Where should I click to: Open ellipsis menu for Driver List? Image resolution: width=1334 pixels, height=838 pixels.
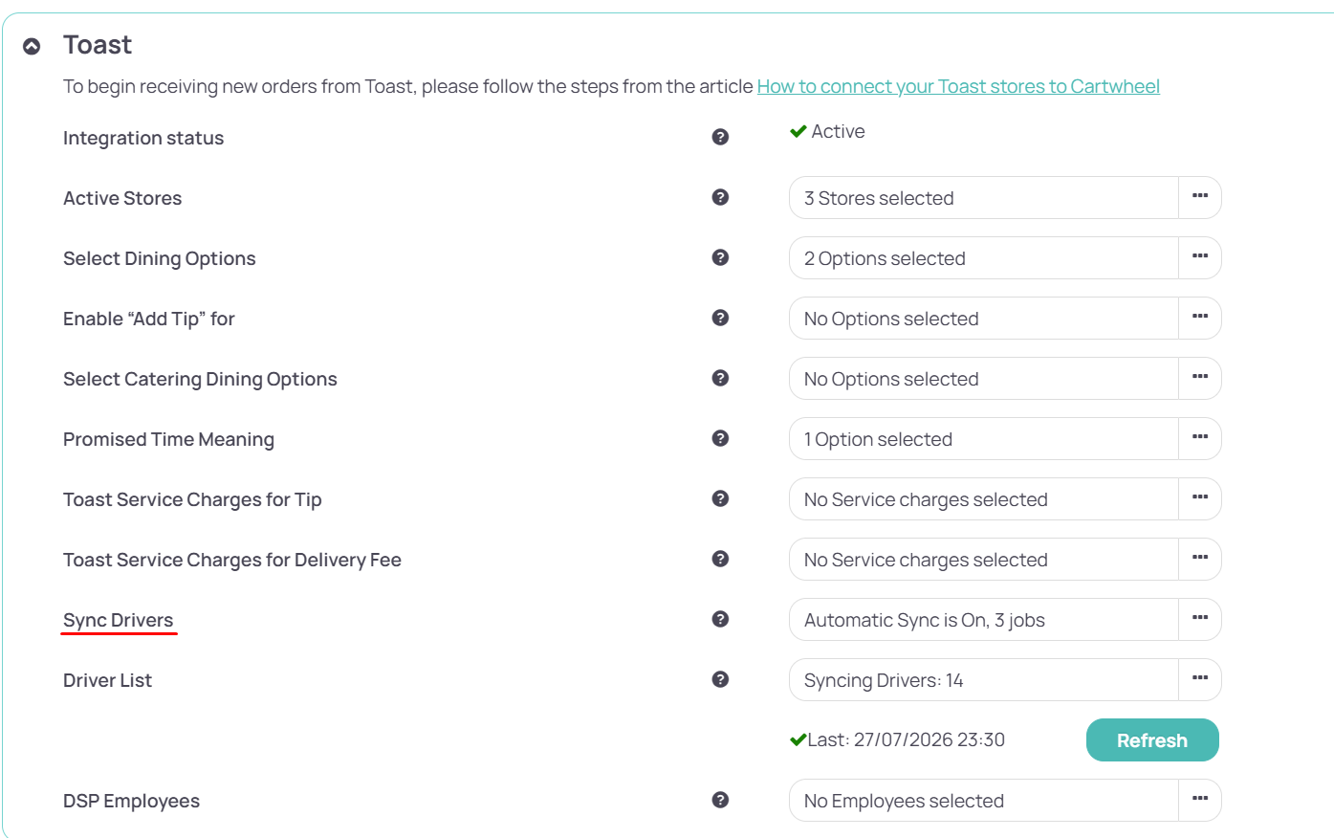(x=1200, y=679)
